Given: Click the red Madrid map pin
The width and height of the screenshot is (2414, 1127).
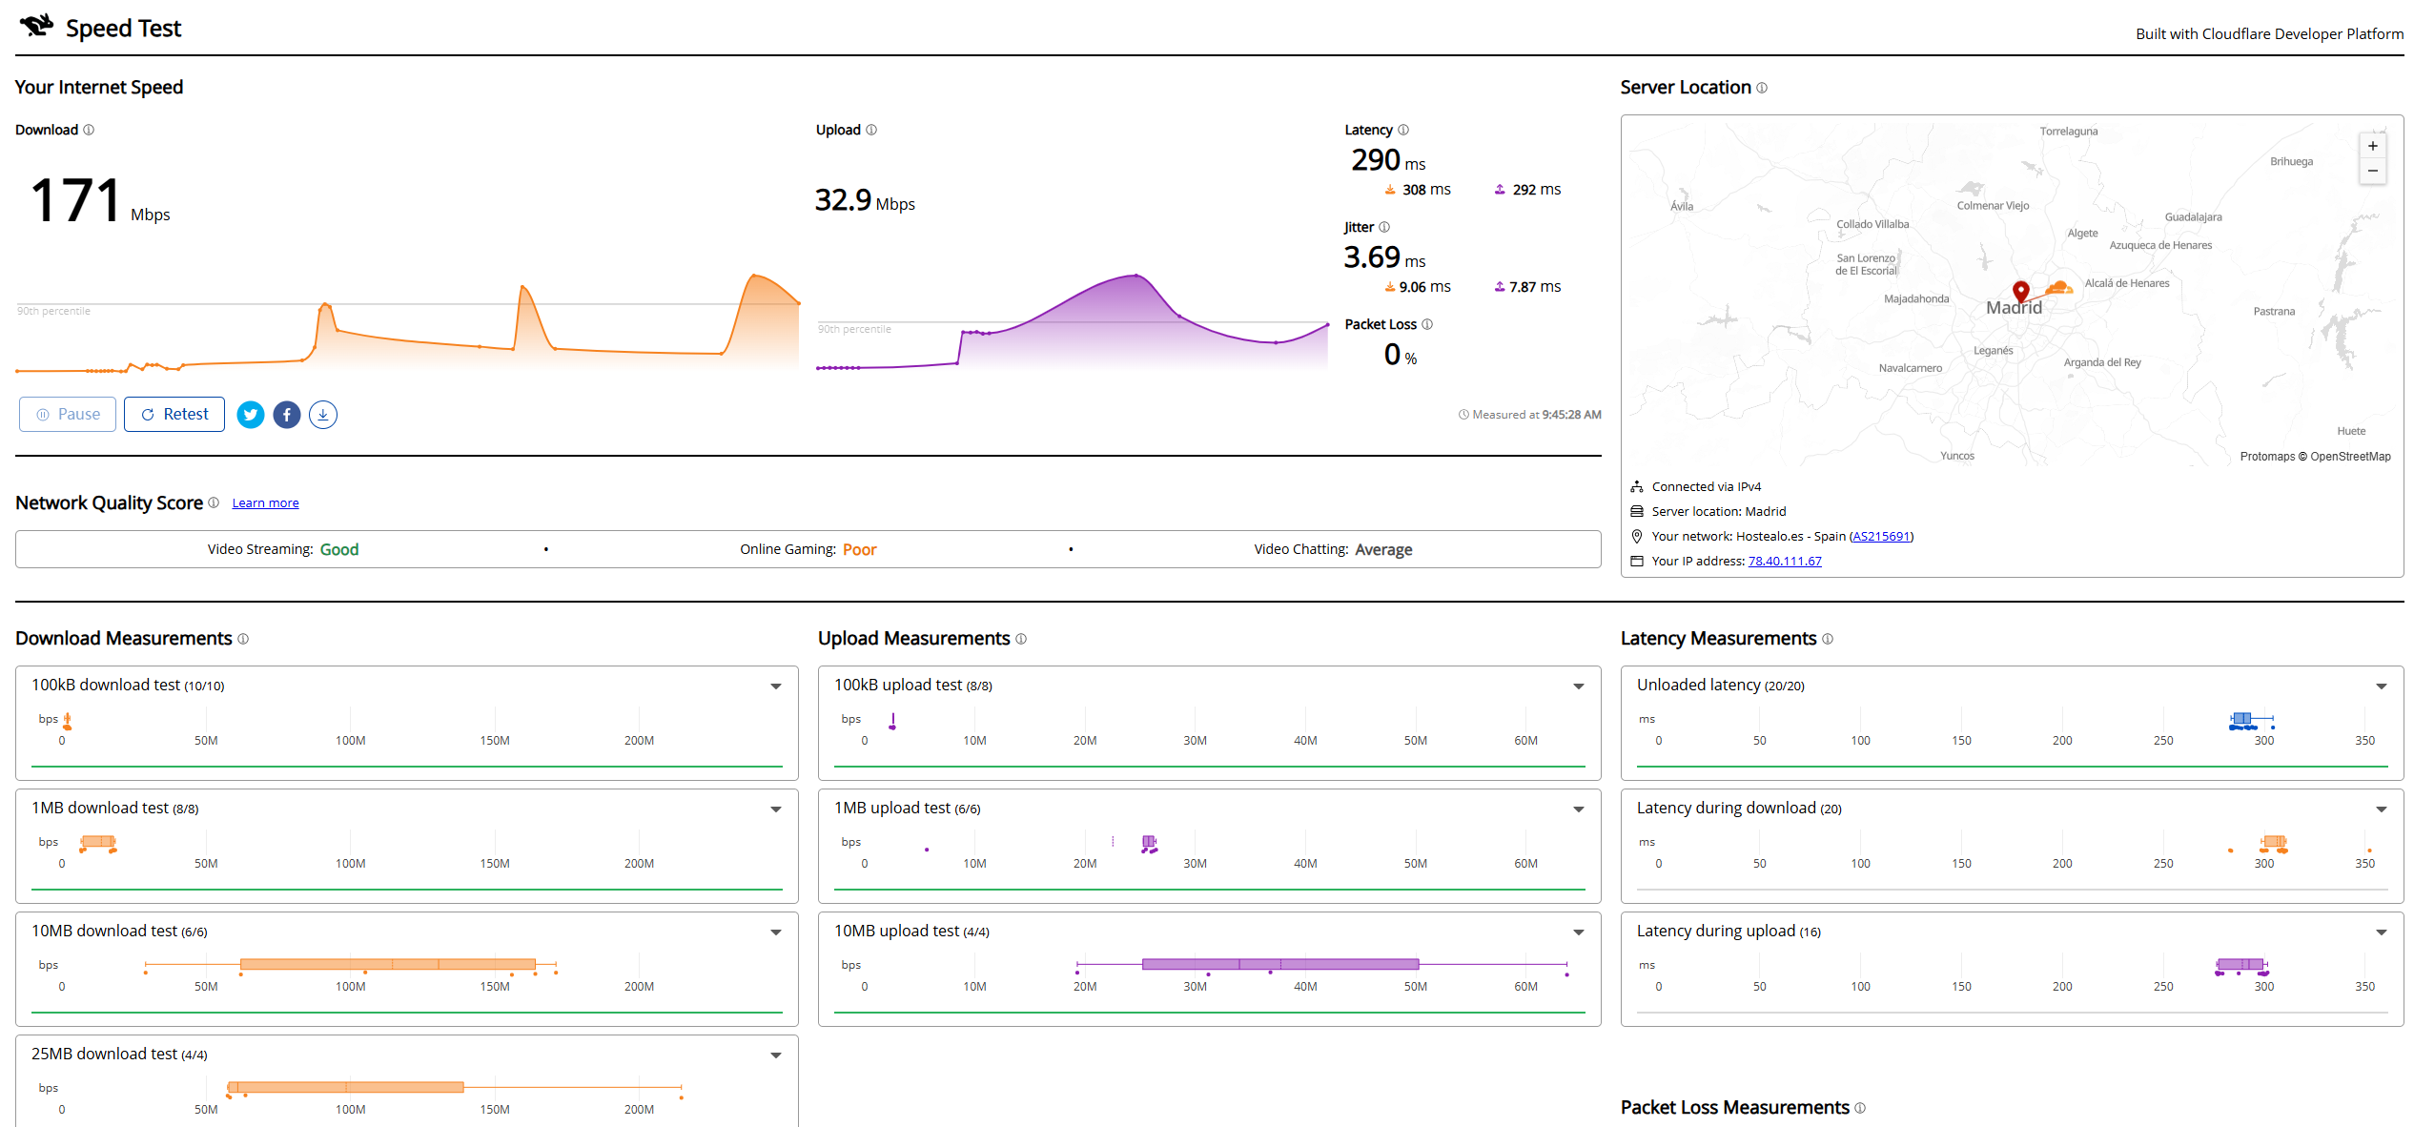Looking at the screenshot, I should pos(2020,291).
